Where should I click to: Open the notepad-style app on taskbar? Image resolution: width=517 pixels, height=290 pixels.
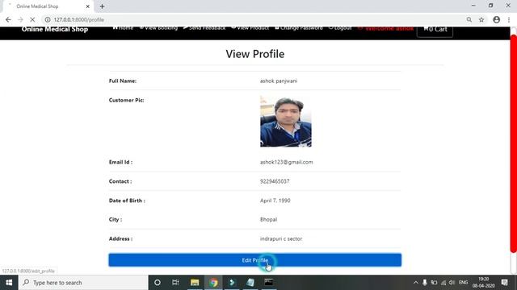(250, 283)
